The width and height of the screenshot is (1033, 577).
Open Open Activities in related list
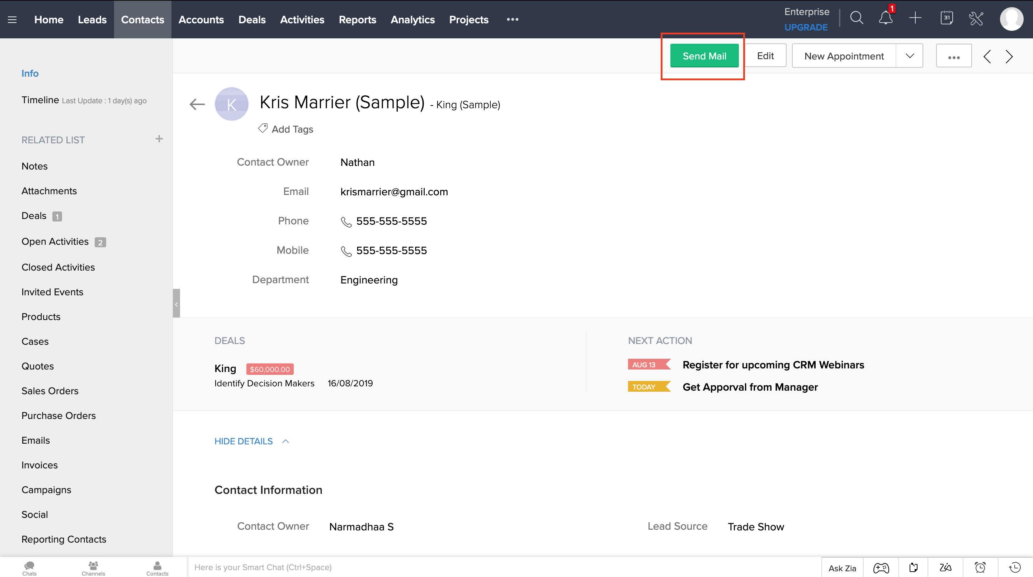55,242
